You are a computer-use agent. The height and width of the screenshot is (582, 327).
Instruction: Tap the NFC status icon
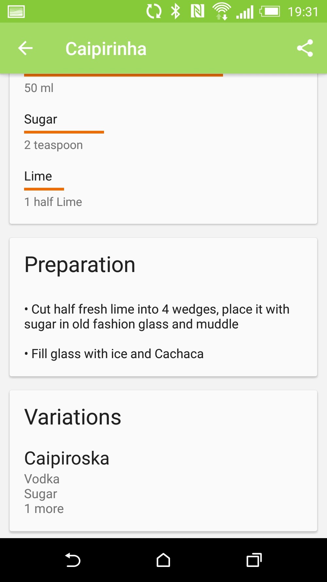197,11
